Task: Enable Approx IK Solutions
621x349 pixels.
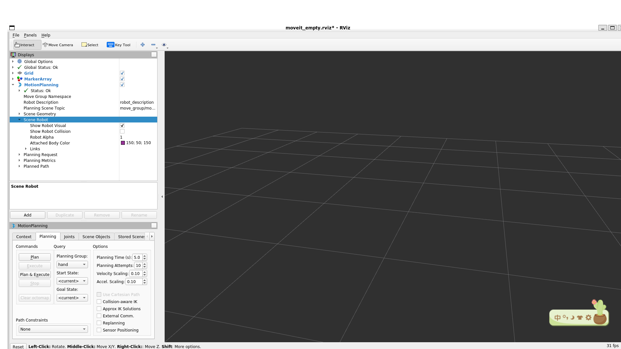Action: pos(99,309)
